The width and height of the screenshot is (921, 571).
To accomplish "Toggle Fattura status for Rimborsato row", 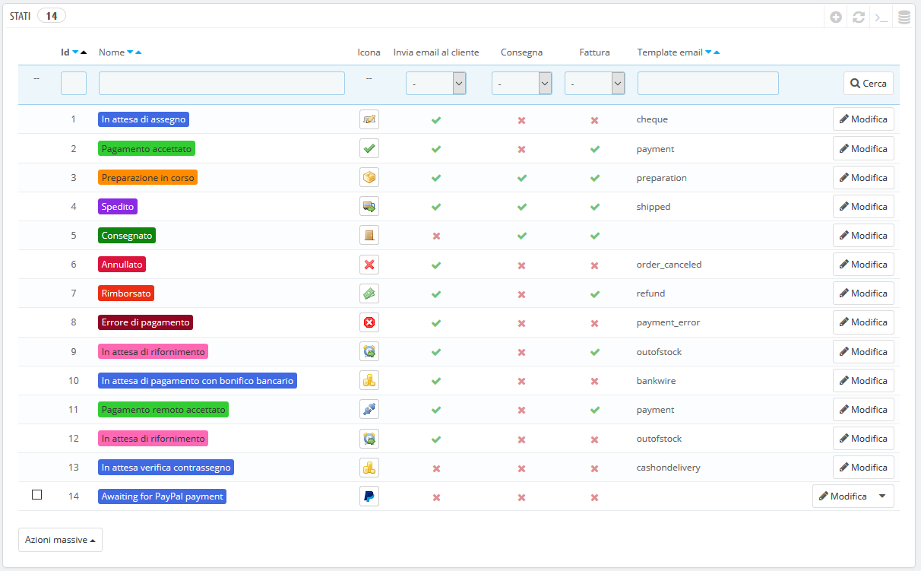I will (595, 294).
